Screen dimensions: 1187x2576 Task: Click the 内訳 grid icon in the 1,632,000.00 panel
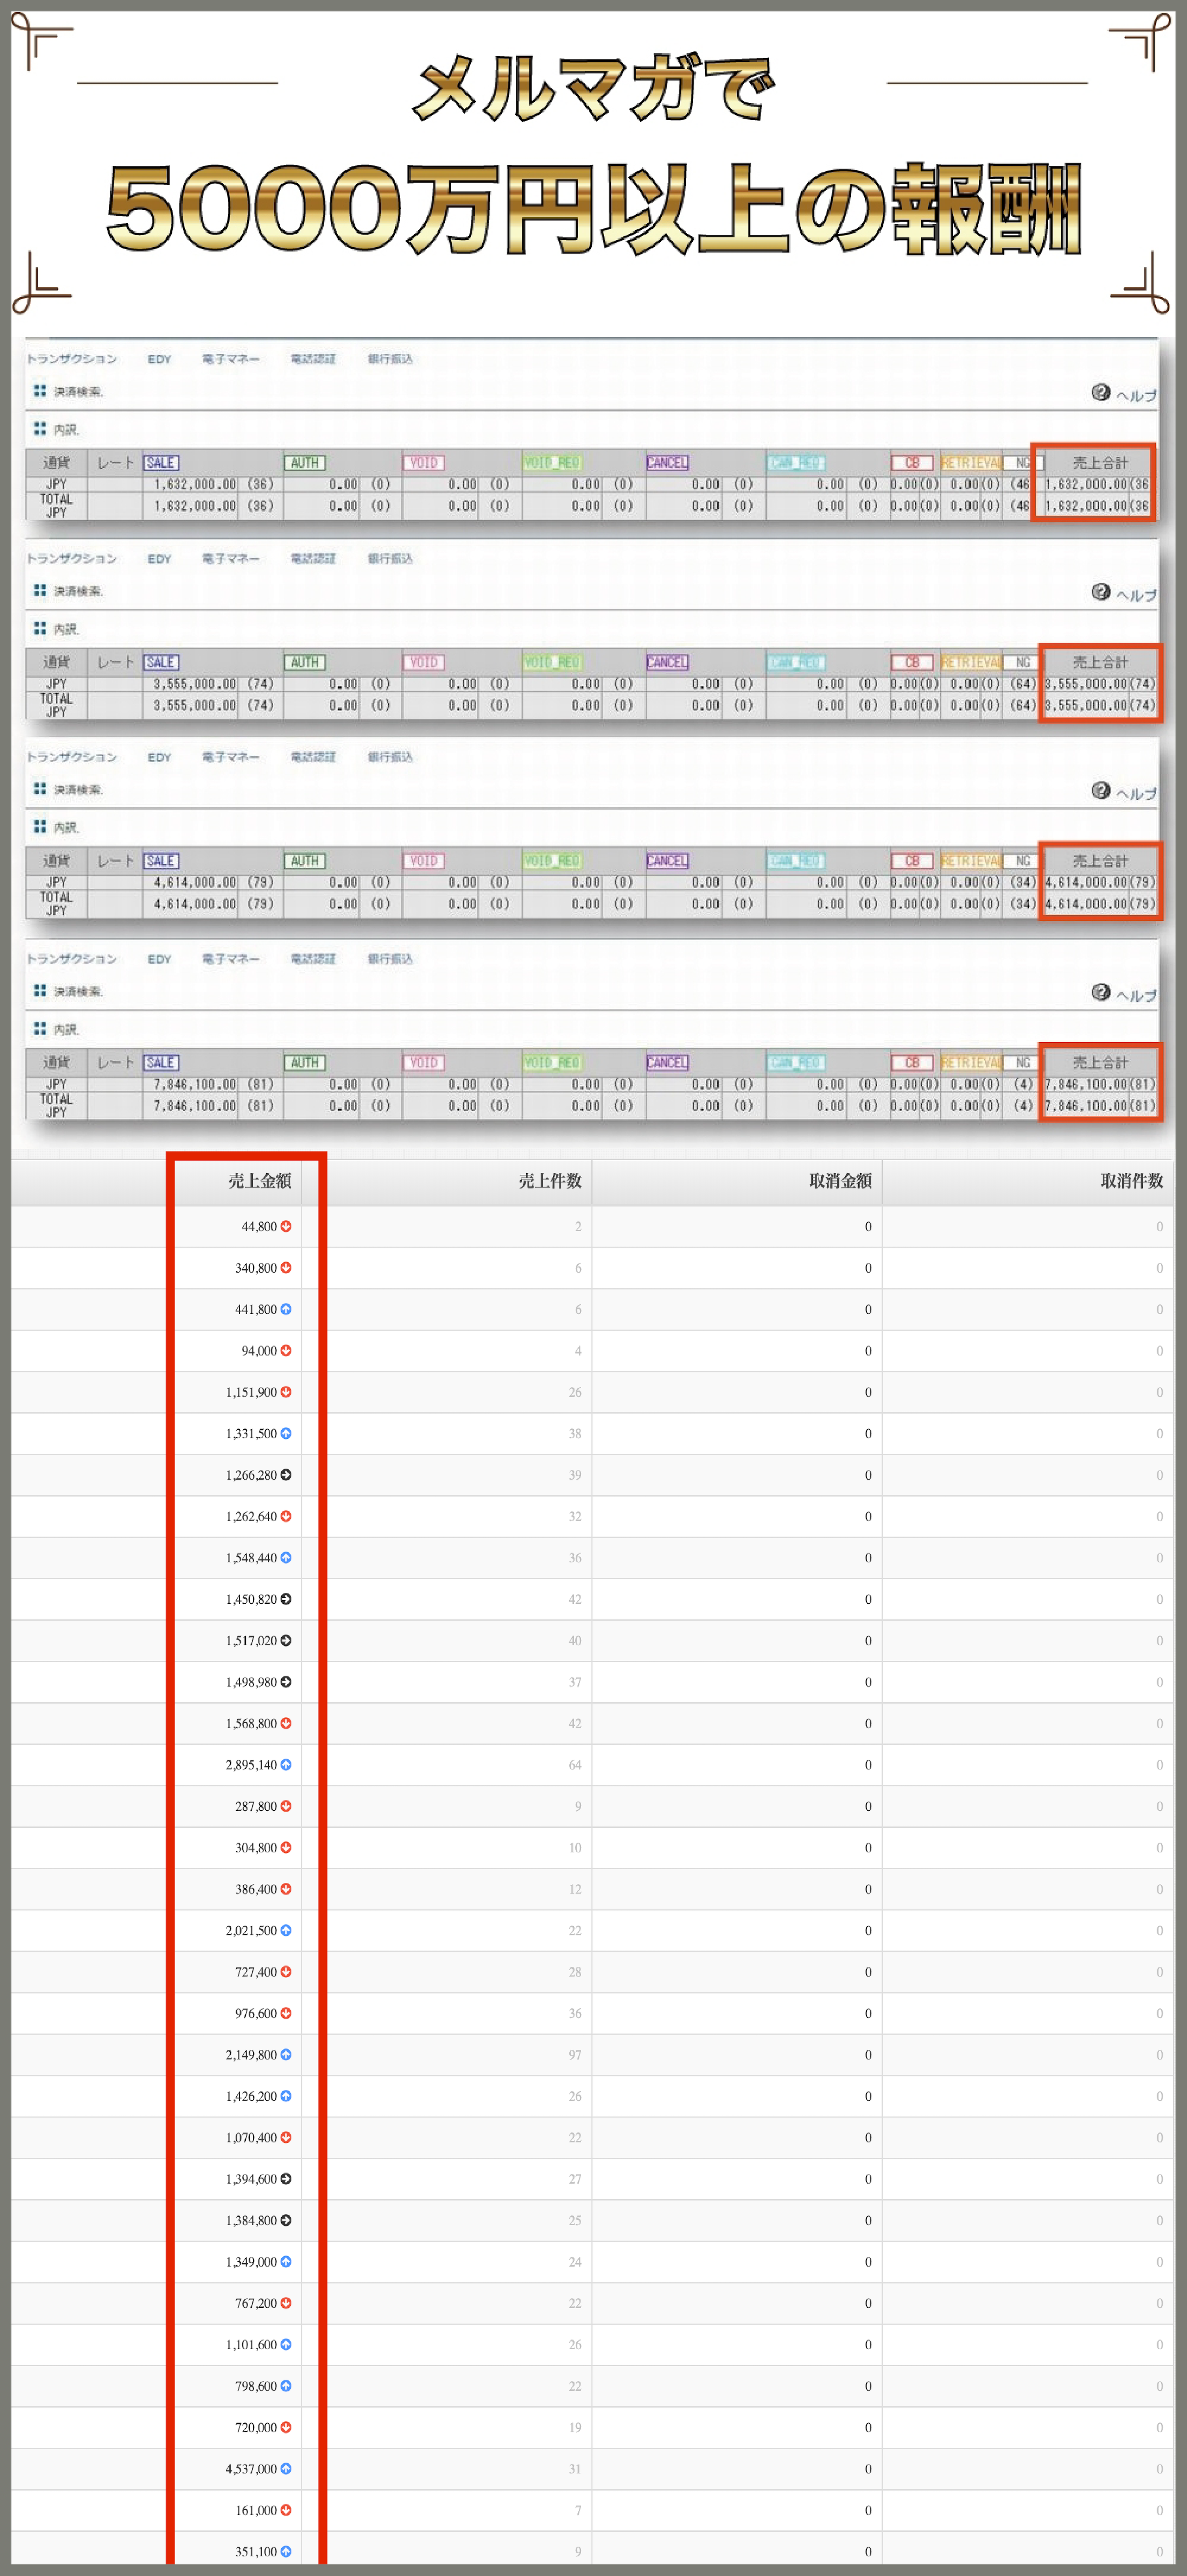(x=40, y=428)
